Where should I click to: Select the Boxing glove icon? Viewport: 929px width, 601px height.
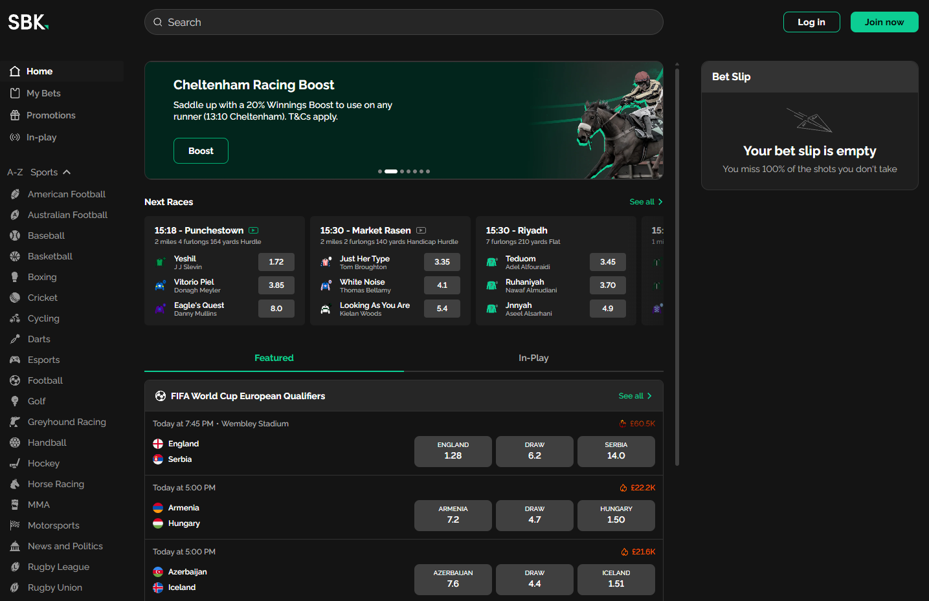[x=15, y=277]
